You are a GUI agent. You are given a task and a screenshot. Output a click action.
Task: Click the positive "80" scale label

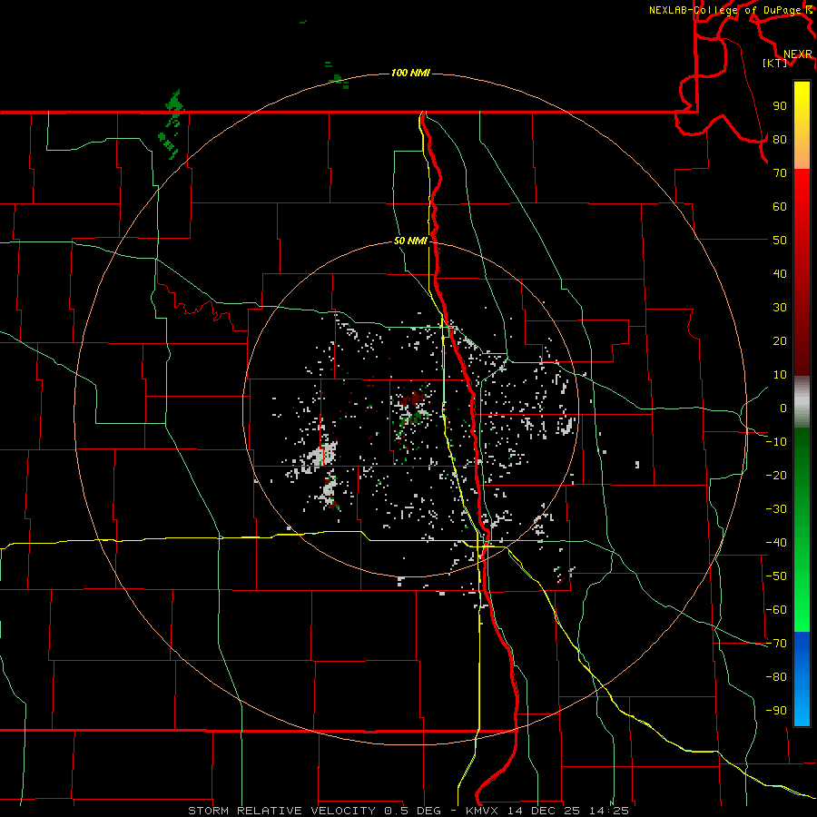(x=780, y=139)
